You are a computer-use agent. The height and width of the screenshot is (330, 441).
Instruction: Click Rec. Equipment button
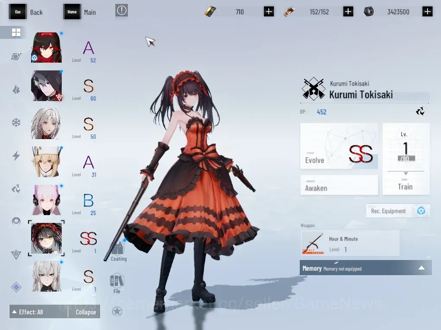(x=398, y=211)
